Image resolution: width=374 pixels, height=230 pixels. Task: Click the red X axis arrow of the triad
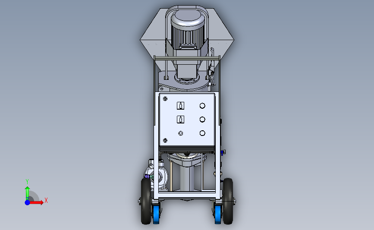tap(36, 202)
